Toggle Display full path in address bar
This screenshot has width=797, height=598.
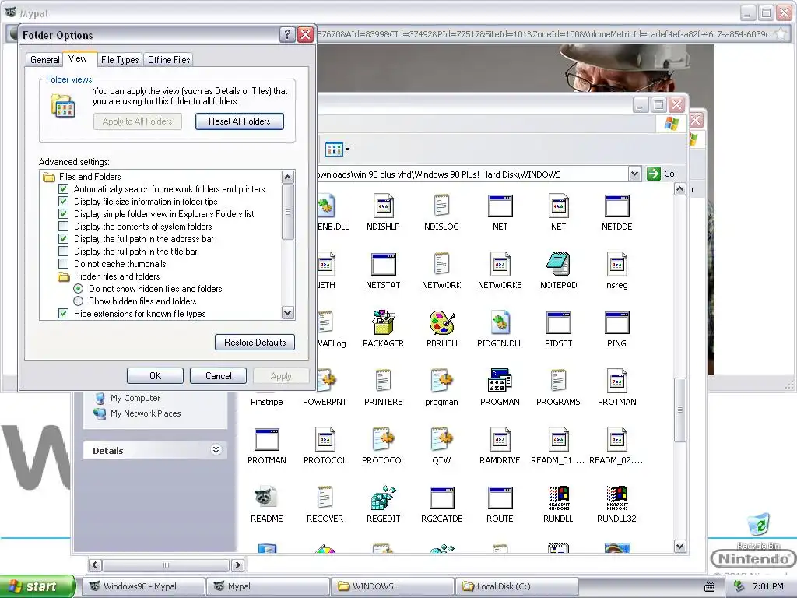pyautogui.click(x=64, y=239)
